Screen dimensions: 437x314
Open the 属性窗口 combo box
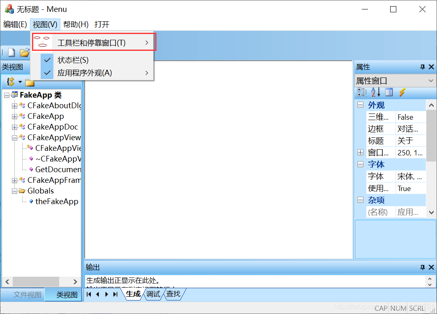coord(395,81)
